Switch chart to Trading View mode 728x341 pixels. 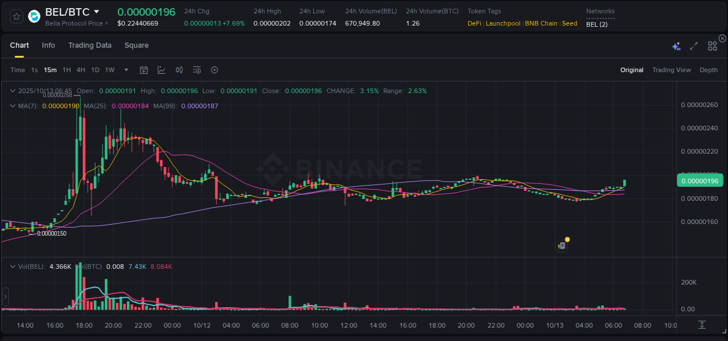coord(671,70)
